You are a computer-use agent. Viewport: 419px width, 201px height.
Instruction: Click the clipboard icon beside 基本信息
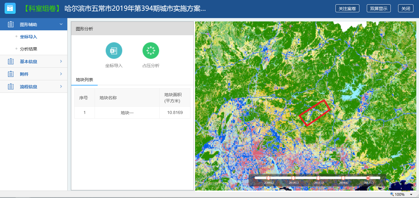point(11,62)
